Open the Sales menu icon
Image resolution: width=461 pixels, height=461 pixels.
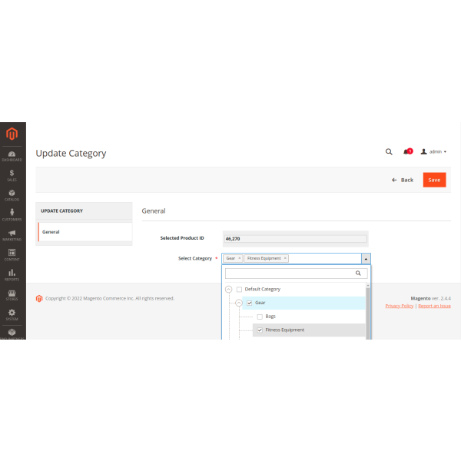tap(12, 176)
